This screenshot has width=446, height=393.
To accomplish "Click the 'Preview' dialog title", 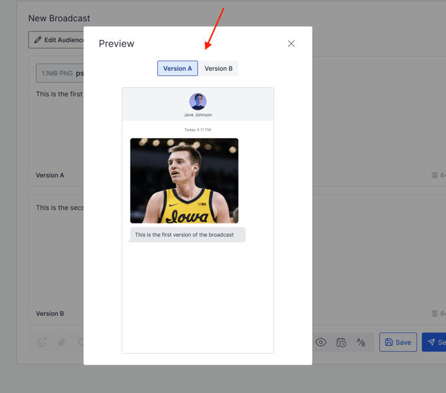I will click(116, 43).
